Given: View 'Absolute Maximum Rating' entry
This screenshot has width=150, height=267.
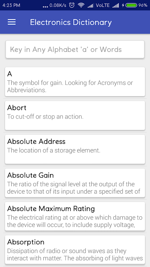Looking at the screenshot, I should [75, 216].
